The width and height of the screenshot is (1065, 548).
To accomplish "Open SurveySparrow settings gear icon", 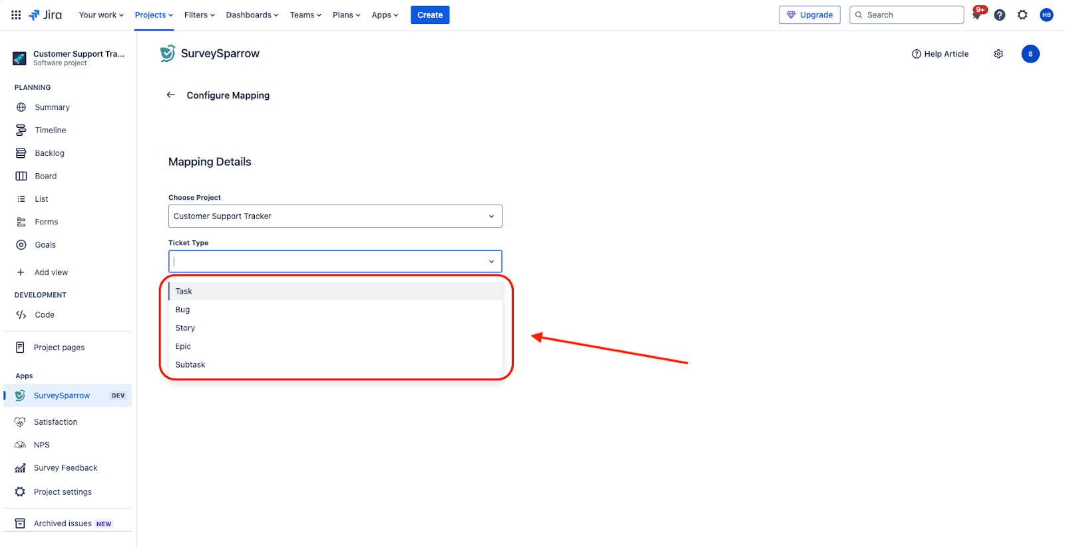I will pyautogui.click(x=998, y=54).
